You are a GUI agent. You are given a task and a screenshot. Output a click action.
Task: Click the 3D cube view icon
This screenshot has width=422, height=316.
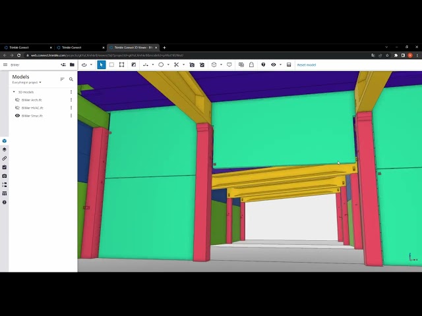[214, 65]
